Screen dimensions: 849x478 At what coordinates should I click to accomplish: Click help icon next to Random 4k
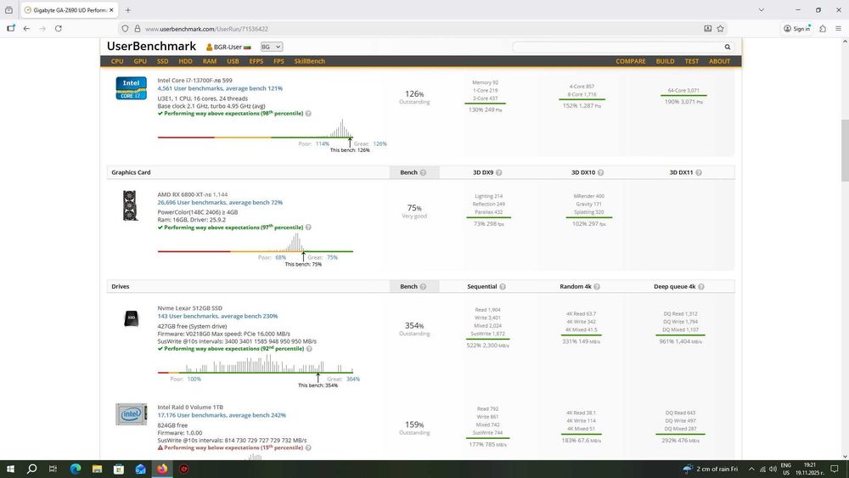pyautogui.click(x=597, y=287)
